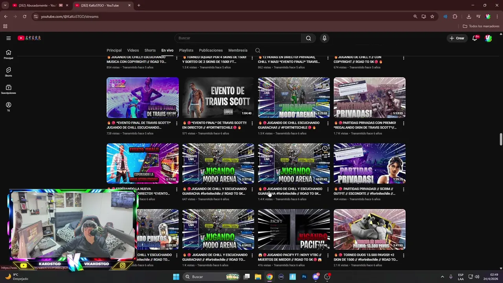
Task: Open Suscripciones in the left sidebar
Action: (x=8, y=89)
